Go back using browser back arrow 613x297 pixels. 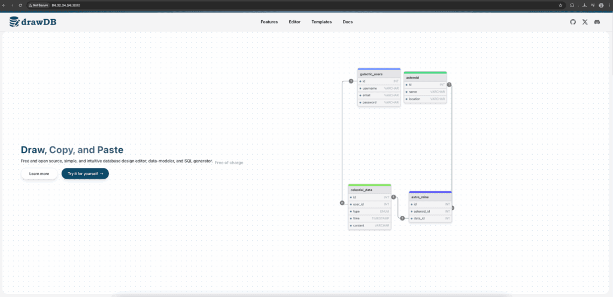click(x=4, y=5)
